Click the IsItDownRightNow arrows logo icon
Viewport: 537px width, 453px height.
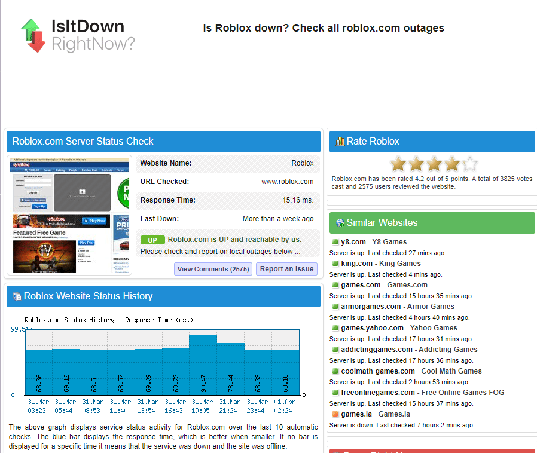(33, 36)
